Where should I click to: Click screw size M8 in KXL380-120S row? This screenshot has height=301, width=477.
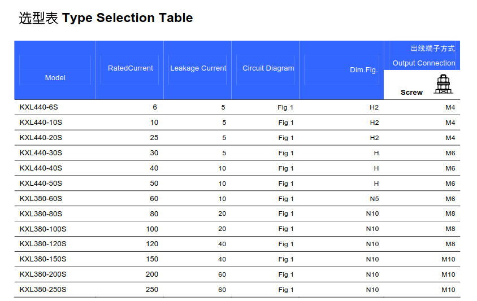(x=450, y=244)
